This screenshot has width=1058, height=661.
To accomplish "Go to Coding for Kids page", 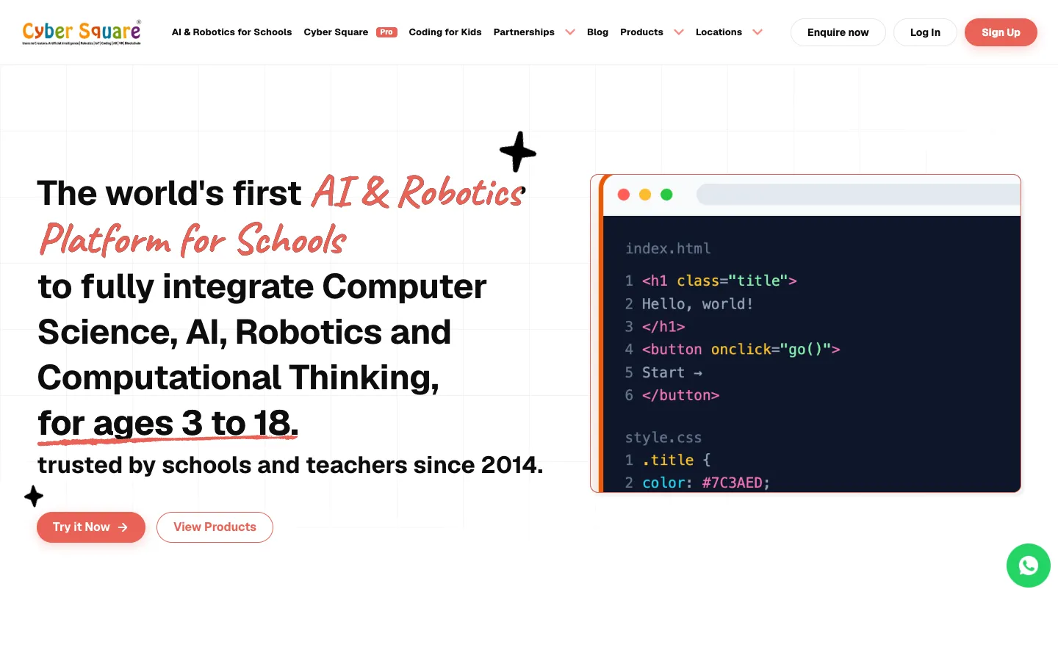I will click(x=445, y=32).
